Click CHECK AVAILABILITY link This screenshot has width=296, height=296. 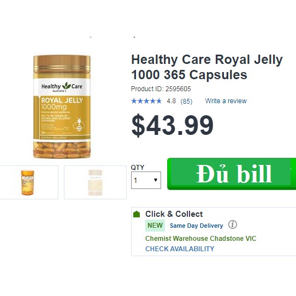tap(180, 249)
